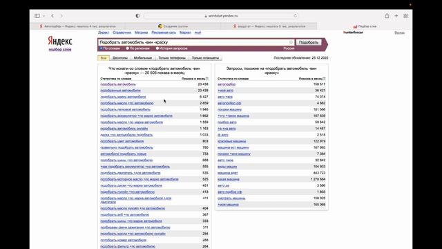Toggle the Safari sidebar icon
Image resolution: width=442 pixels, height=249 pixels.
(x=37, y=16)
